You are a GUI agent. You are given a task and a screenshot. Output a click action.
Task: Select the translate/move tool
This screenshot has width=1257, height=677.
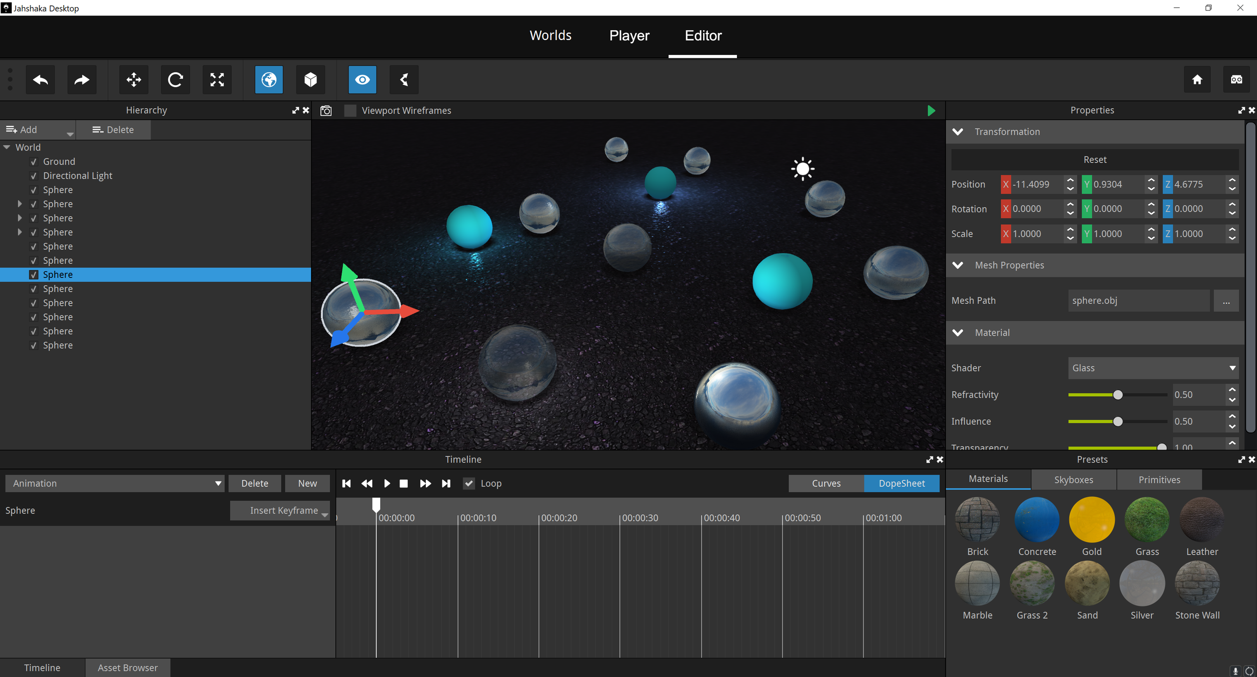[x=134, y=79]
